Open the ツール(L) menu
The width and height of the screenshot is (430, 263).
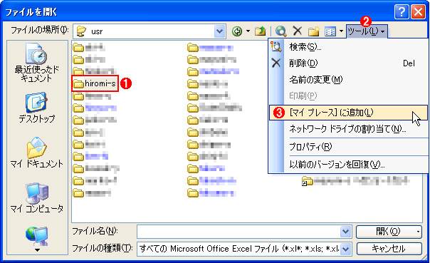[x=367, y=31]
